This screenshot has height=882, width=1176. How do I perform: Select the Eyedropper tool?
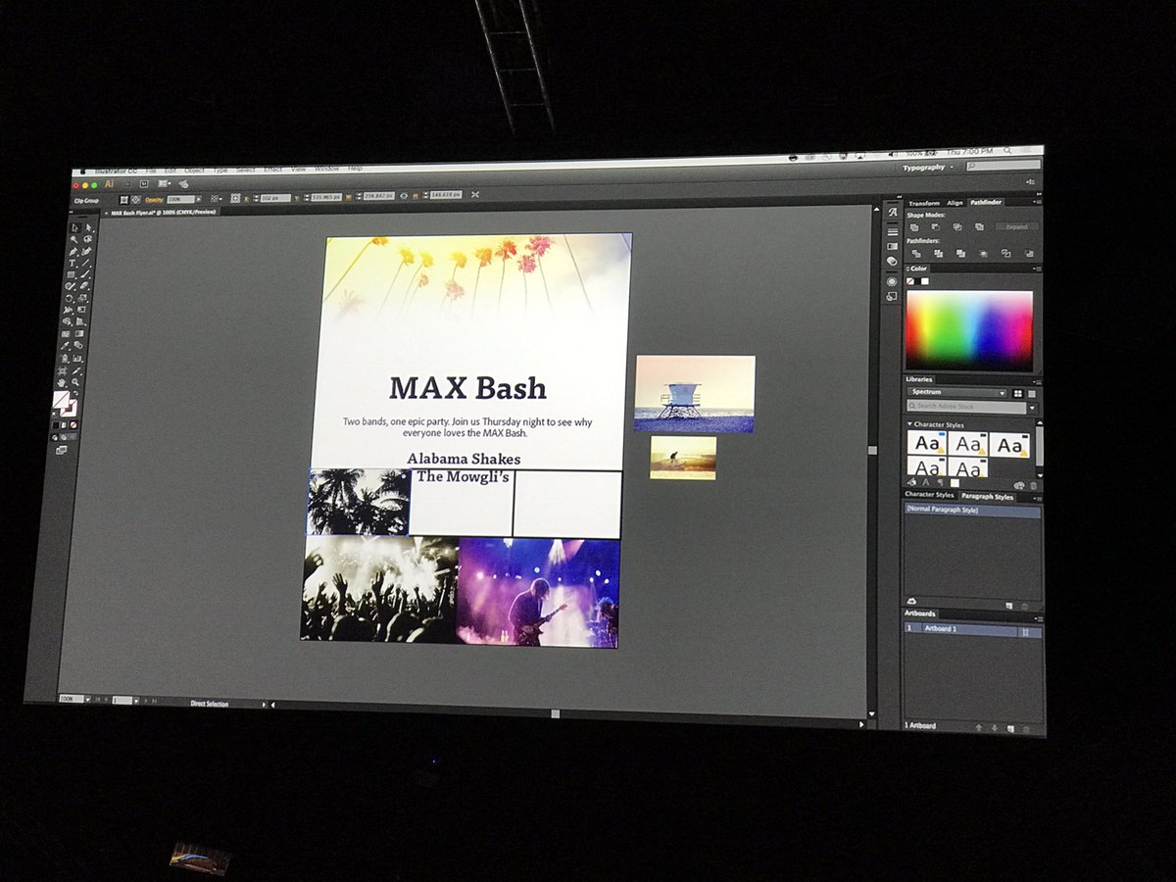65,345
